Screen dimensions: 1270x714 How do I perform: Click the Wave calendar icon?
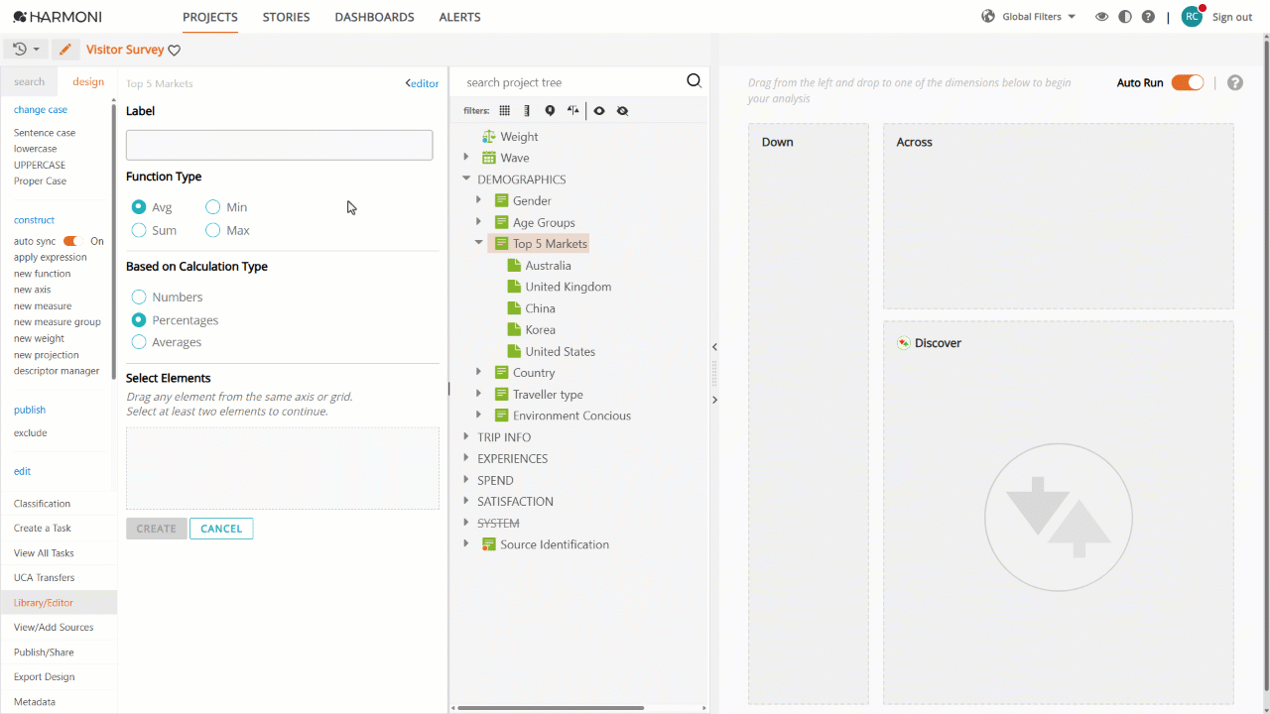pos(488,158)
